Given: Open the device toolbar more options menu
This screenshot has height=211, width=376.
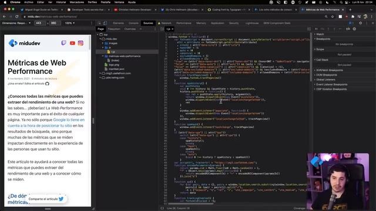Looking at the screenshot, I should (x=92, y=23).
